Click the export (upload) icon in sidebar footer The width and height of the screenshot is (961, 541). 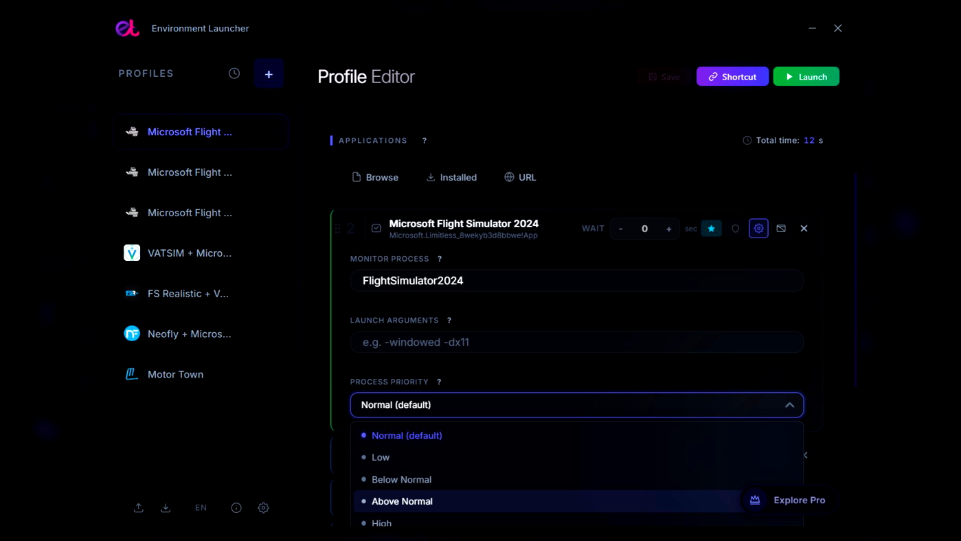[139, 508]
